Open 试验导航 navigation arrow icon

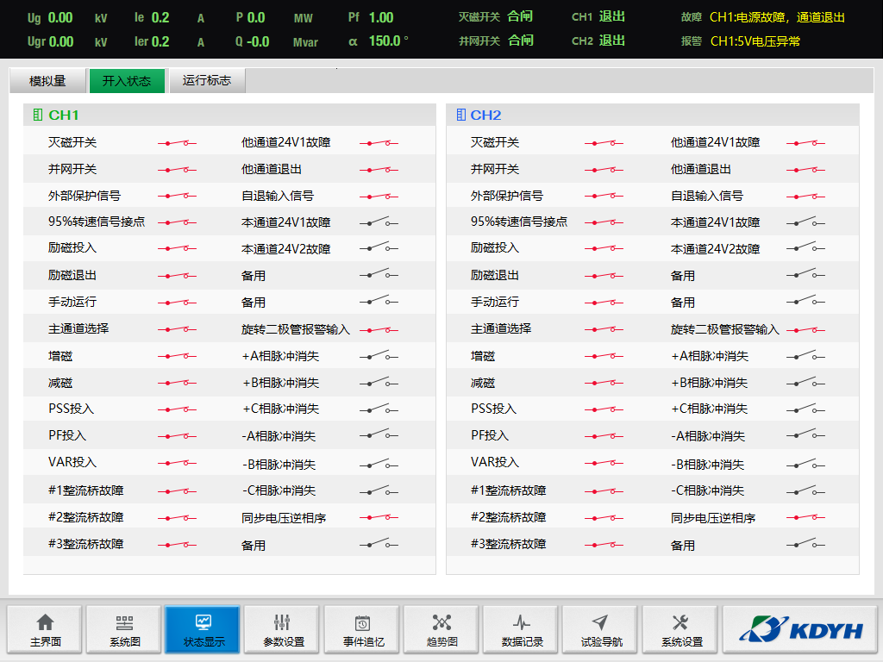click(601, 622)
